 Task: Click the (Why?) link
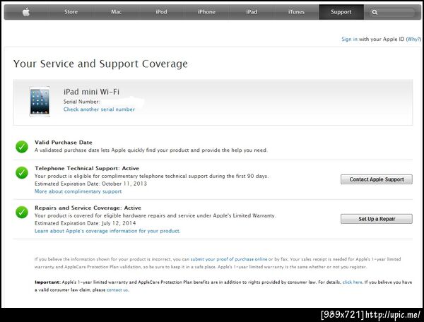click(x=413, y=39)
